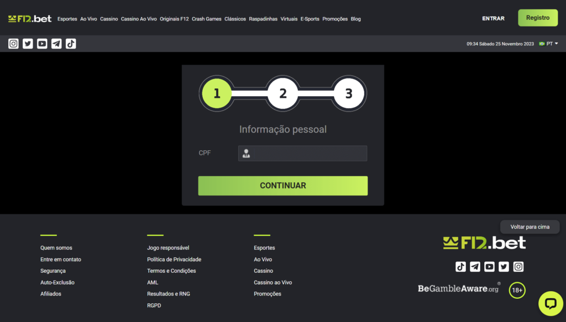Open the Ao Vivo footer link
This screenshot has height=322, width=566.
(263, 259)
